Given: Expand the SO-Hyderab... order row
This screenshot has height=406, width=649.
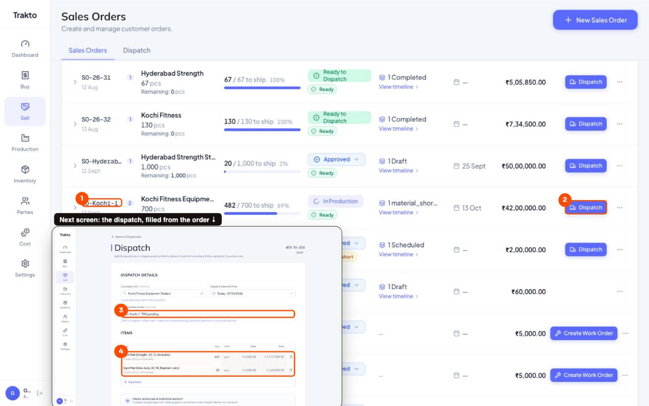Looking at the screenshot, I should [75, 166].
